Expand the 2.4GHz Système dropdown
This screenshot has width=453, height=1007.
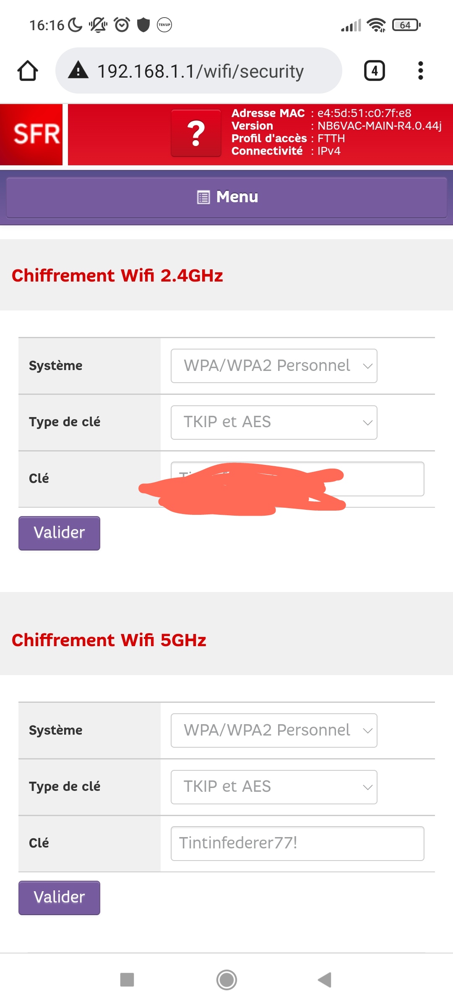(x=273, y=366)
